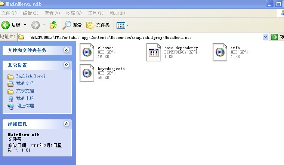Click the Shared Documents folder icon in sidebar

point(10,92)
